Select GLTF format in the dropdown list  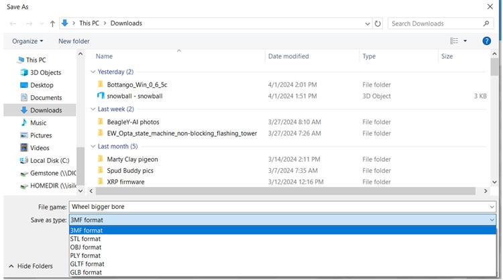pyautogui.click(x=87, y=264)
